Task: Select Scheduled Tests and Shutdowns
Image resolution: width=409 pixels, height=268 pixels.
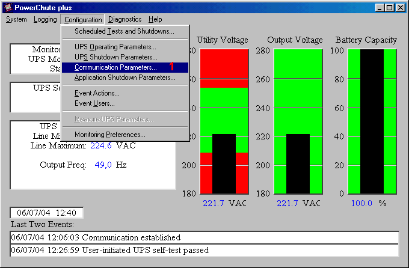Action: pos(125,31)
